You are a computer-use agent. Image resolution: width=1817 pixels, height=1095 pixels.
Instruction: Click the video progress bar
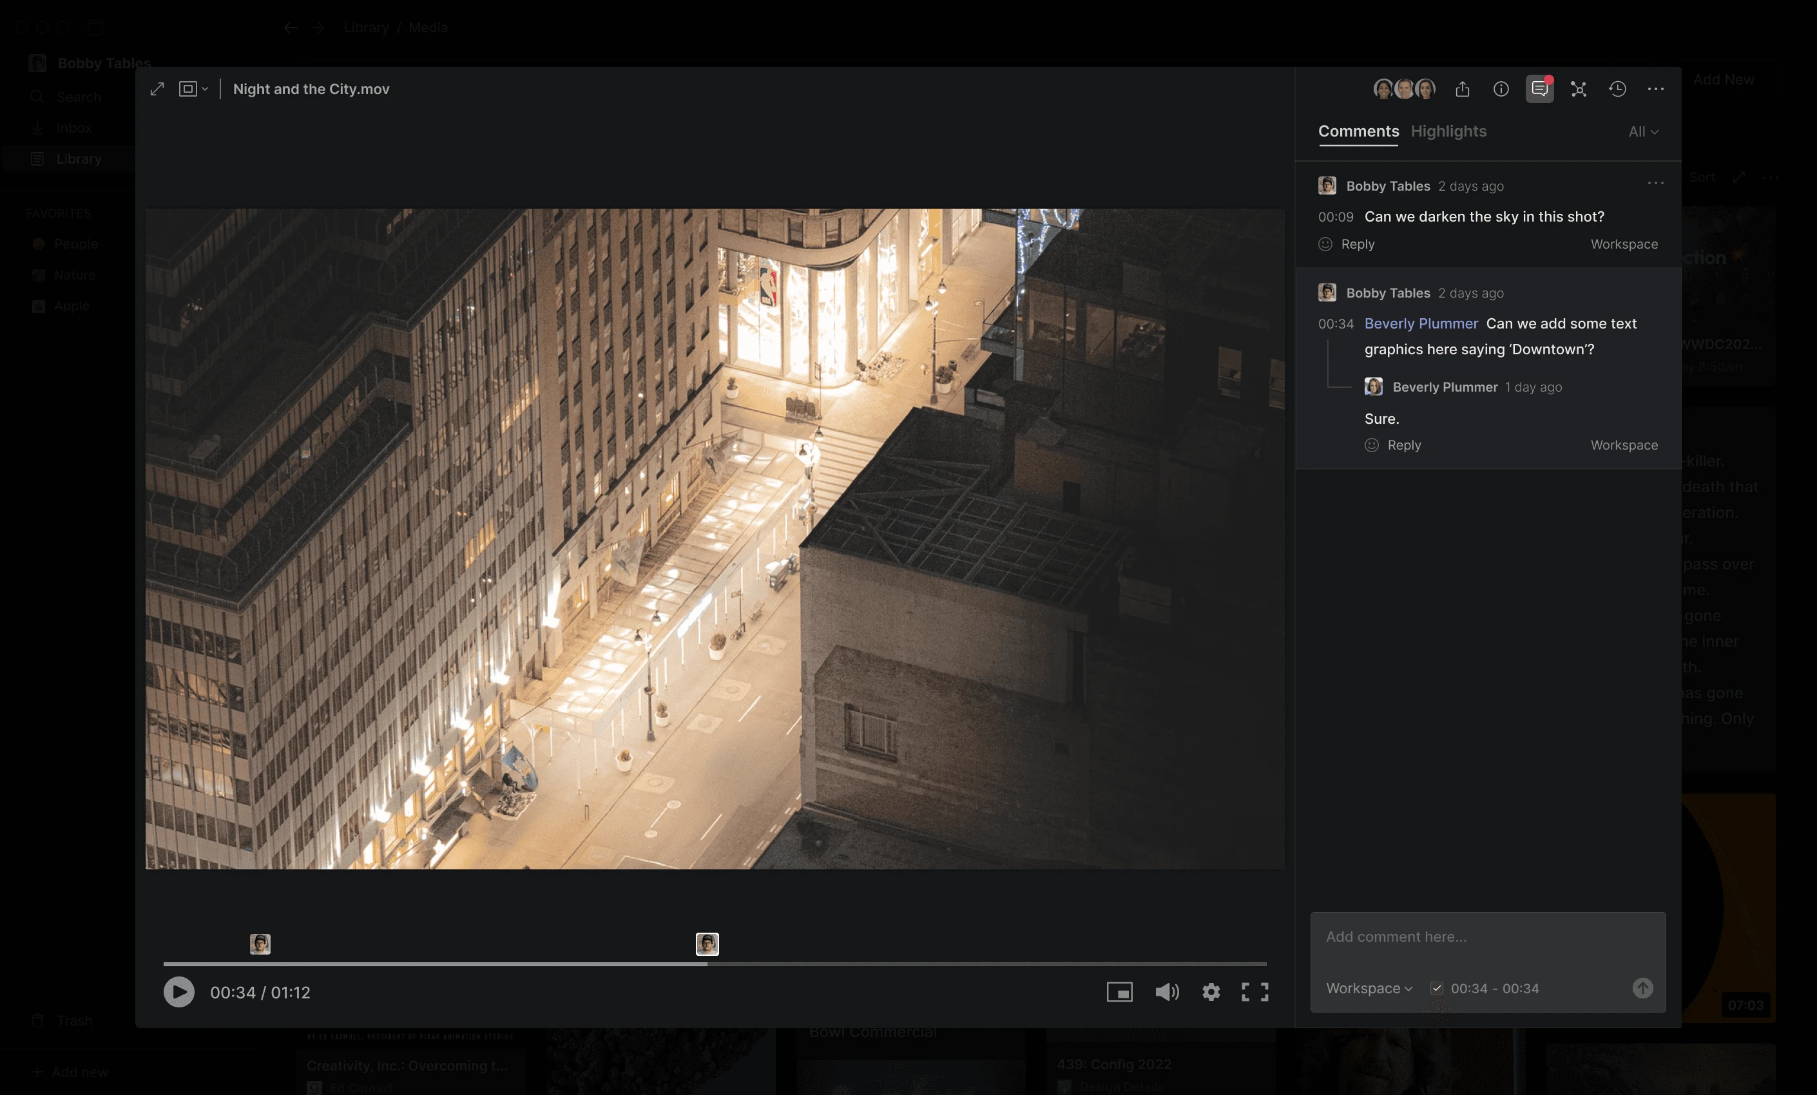point(715,964)
